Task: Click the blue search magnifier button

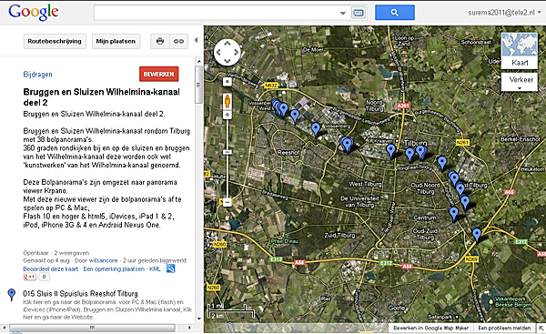Action: coord(395,13)
